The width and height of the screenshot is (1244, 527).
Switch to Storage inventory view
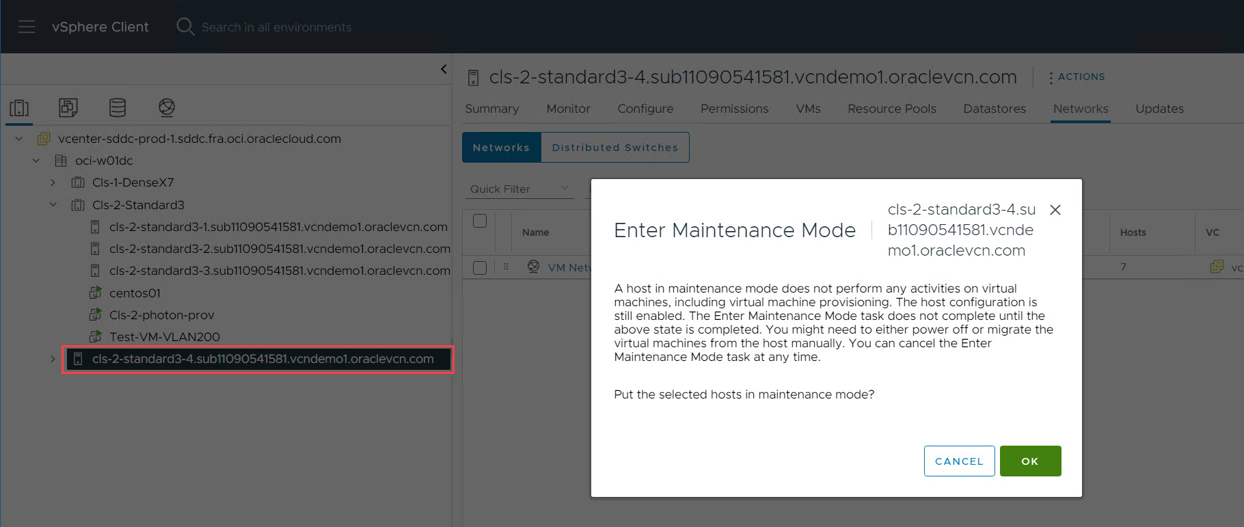118,107
